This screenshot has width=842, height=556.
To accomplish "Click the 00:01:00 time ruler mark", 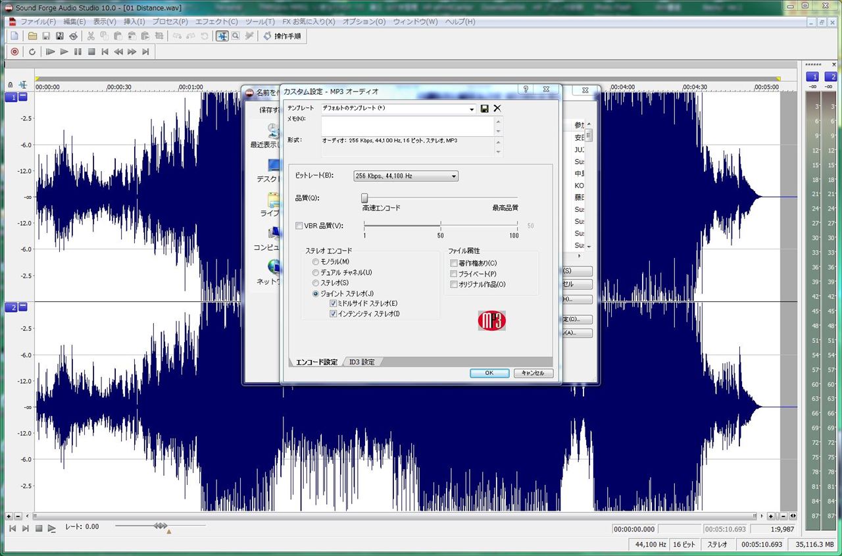I will pyautogui.click(x=191, y=87).
